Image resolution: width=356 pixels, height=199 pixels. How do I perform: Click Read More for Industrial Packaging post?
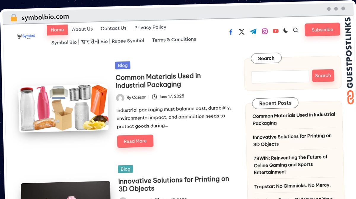click(135, 141)
